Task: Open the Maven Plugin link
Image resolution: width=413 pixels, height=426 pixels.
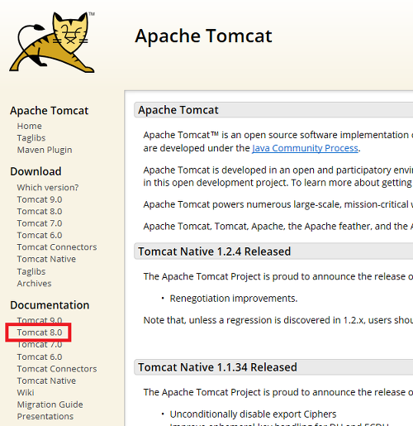Action: tap(45, 150)
